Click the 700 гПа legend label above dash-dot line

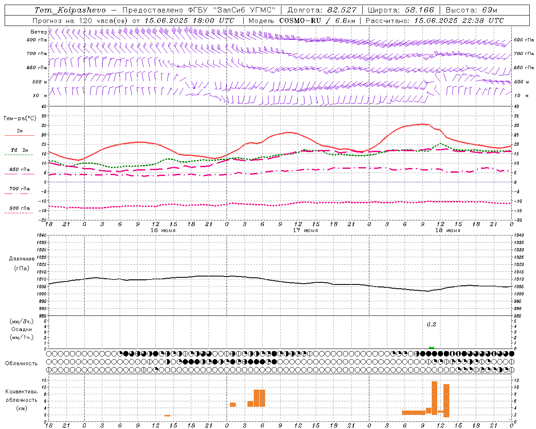20,189
